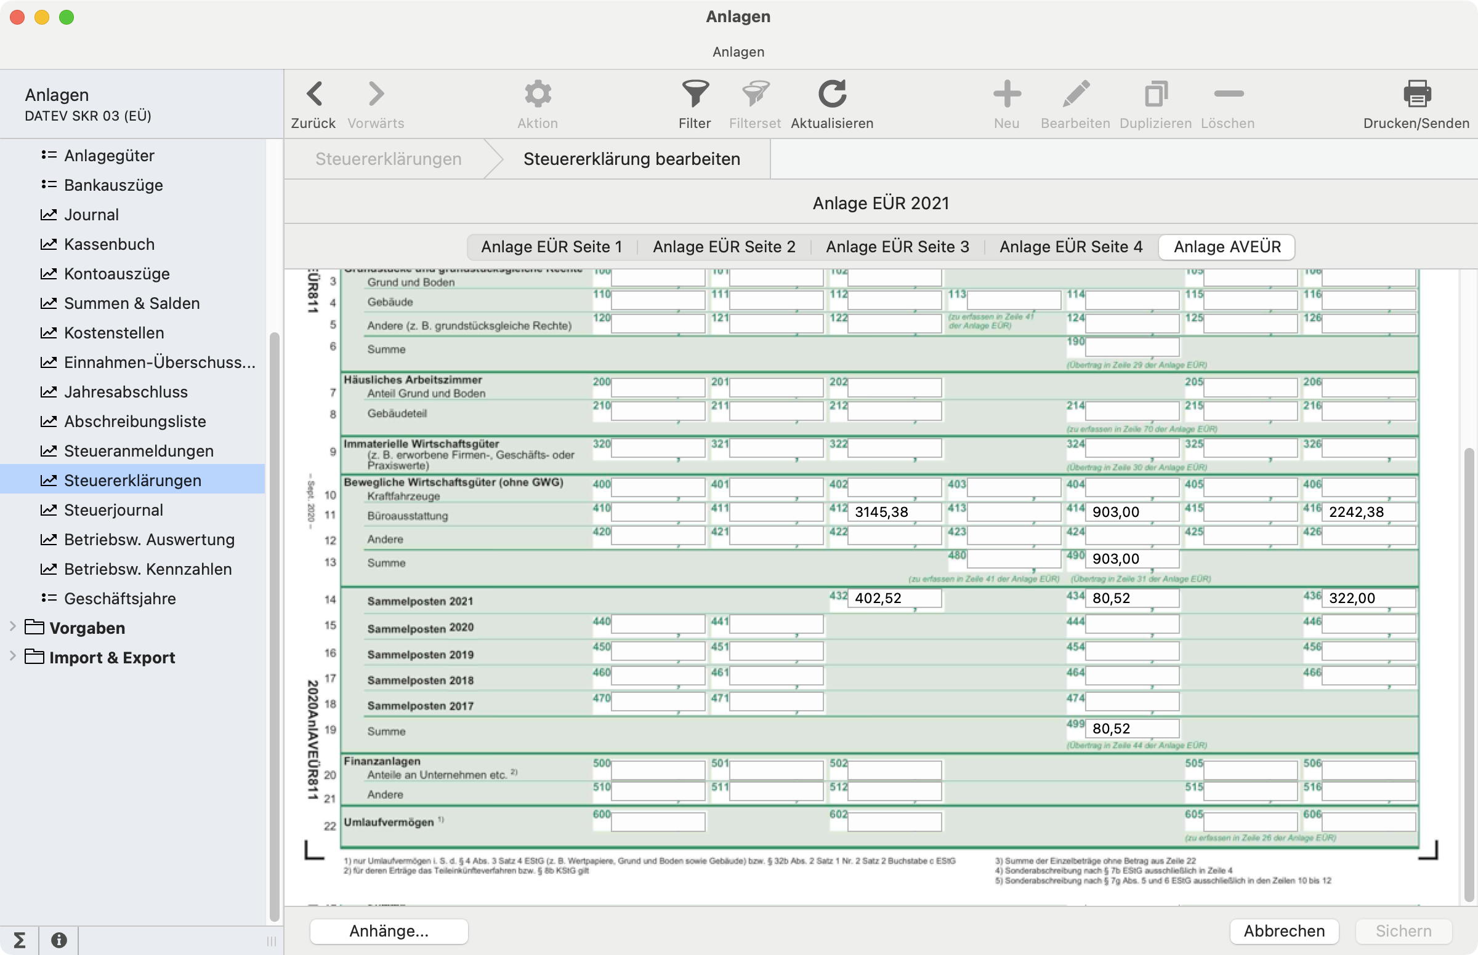Open the Anhänge... dialog
This screenshot has width=1478, height=955.
coord(389,931)
